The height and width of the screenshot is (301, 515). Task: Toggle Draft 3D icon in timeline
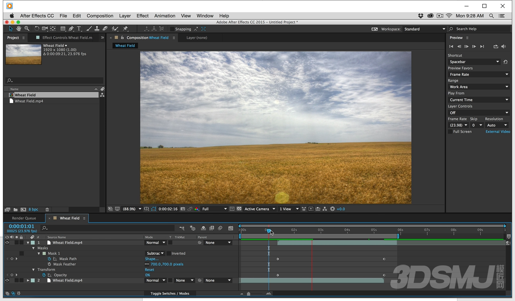(193, 228)
